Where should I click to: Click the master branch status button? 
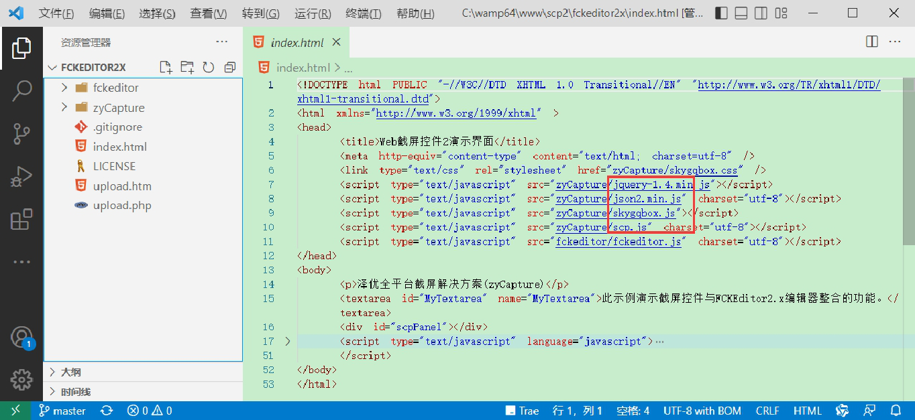click(62, 411)
